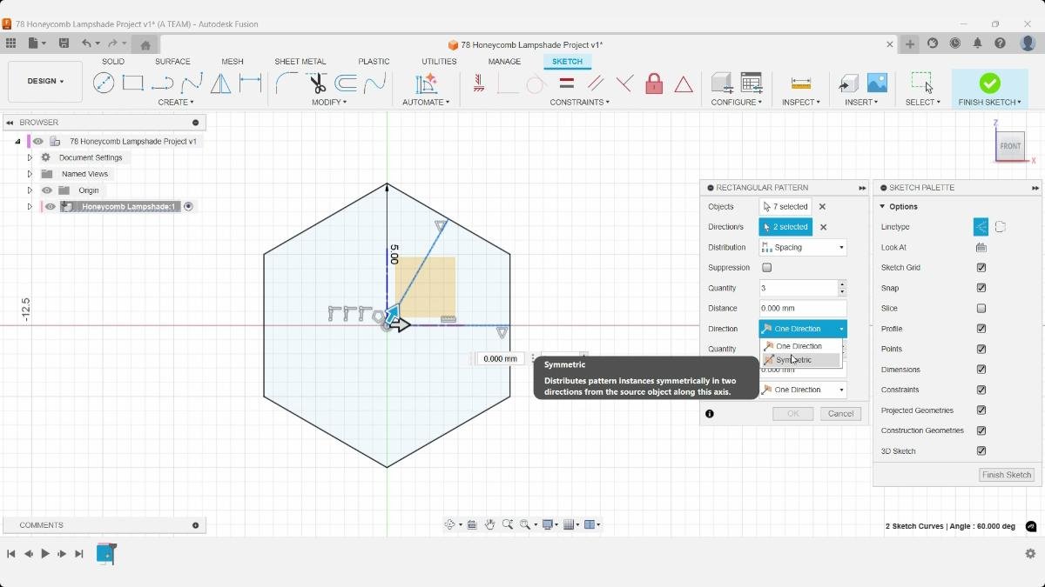Open the Data Panel grid icon
1045x587 pixels.
coord(10,43)
